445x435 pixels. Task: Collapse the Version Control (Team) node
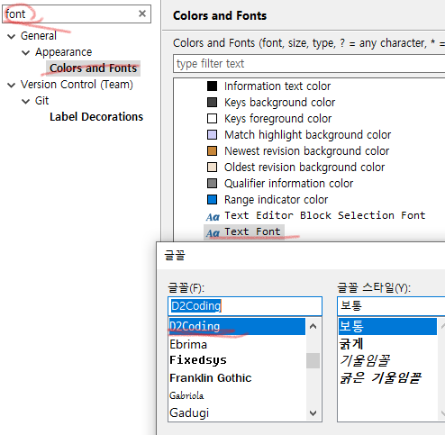coord(12,86)
